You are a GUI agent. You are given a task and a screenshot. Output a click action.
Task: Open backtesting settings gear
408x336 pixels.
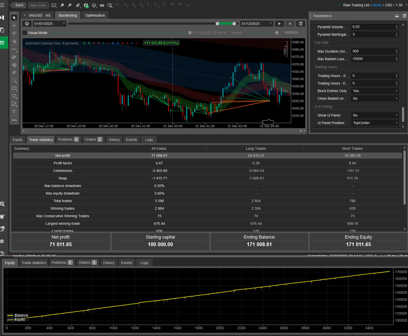[27, 24]
